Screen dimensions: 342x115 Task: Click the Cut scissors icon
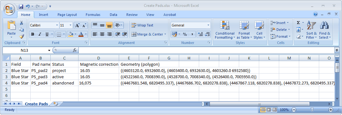coord(21,23)
